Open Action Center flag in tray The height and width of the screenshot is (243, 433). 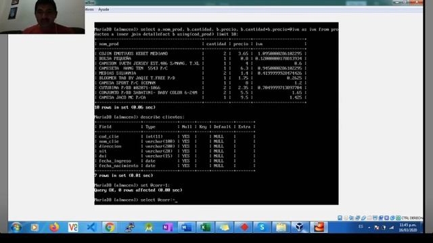(377, 227)
